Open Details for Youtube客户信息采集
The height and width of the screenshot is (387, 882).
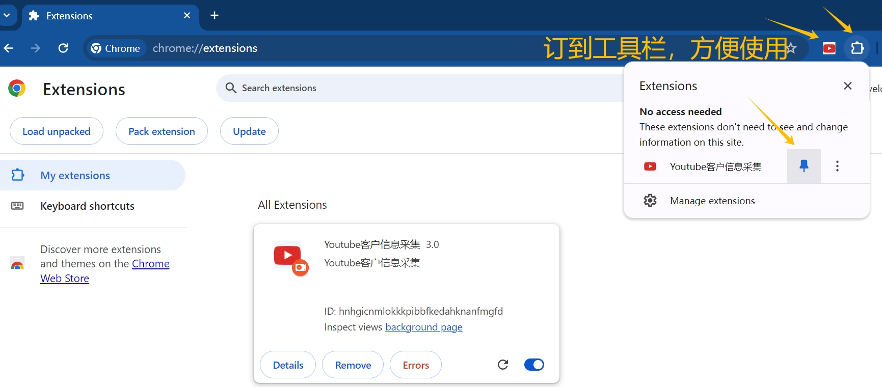click(288, 365)
